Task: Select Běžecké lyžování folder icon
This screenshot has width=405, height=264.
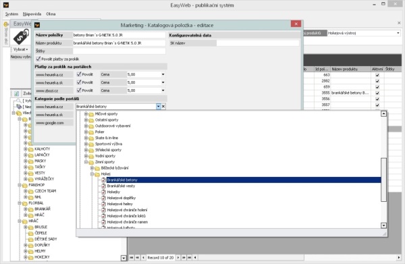Action: 97,168
